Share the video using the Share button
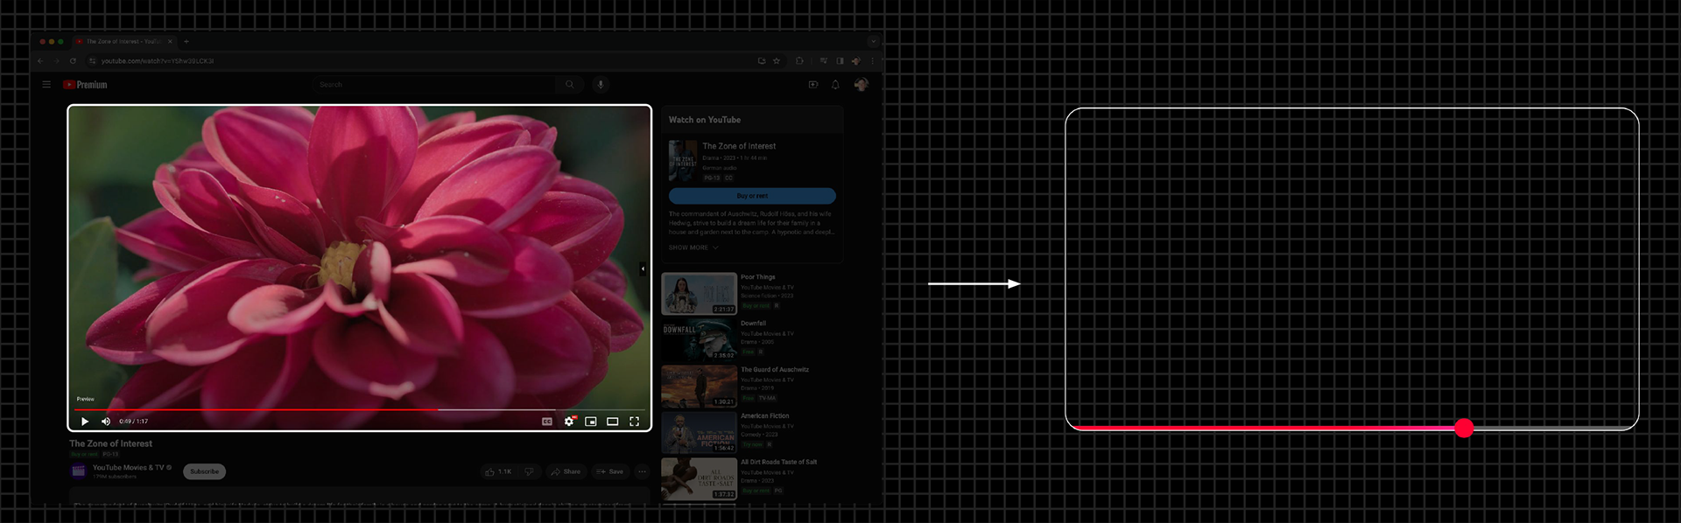 tap(566, 471)
